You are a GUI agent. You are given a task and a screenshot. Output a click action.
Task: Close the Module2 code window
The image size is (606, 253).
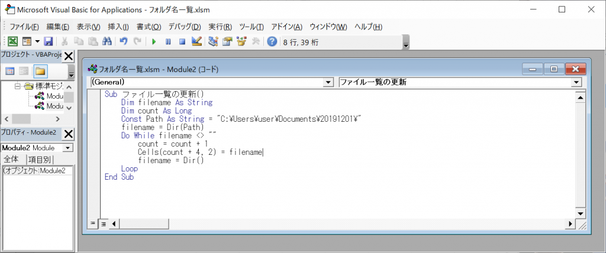[x=576, y=69]
